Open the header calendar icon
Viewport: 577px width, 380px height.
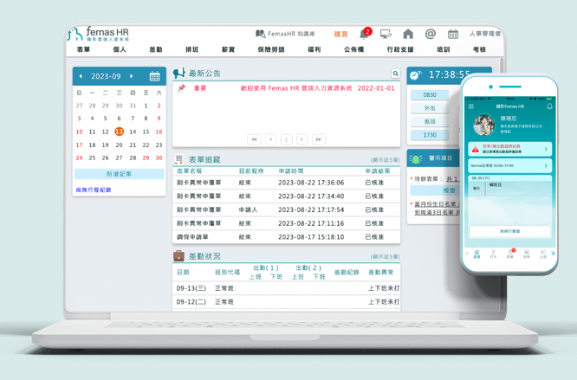(x=453, y=34)
